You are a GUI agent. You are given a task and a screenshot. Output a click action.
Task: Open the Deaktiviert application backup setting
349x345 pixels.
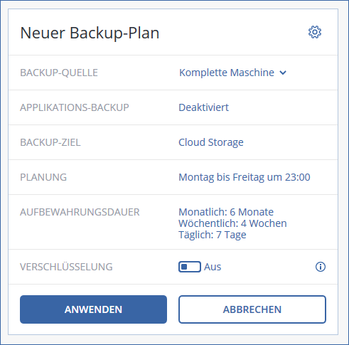[203, 107]
